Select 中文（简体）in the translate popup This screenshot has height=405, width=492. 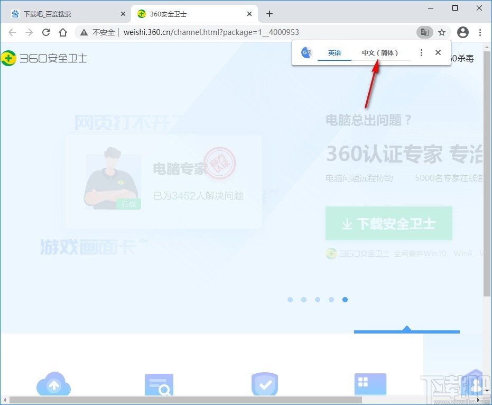[x=381, y=52]
